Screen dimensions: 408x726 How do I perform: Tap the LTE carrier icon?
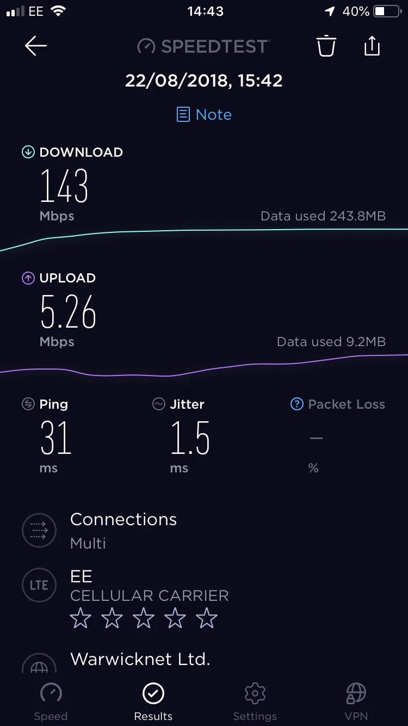39,585
